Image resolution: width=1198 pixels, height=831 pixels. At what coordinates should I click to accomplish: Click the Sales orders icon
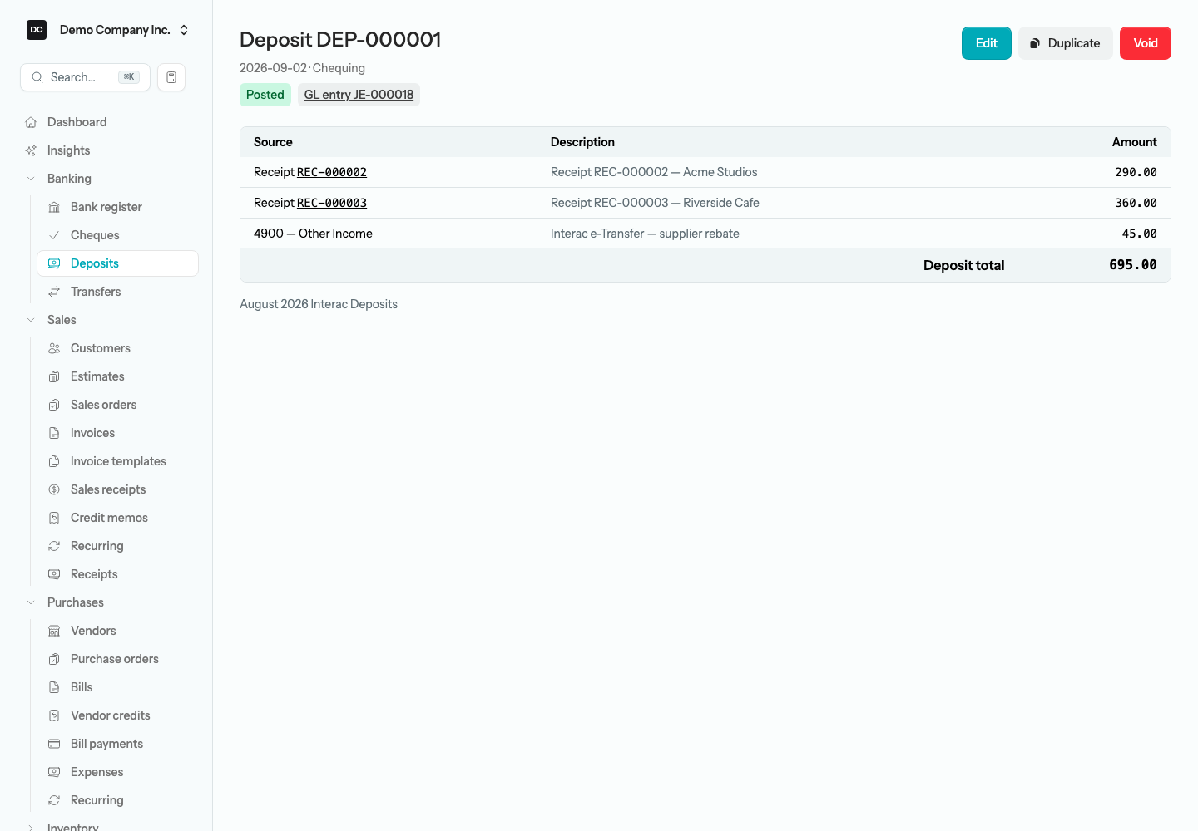[54, 405]
